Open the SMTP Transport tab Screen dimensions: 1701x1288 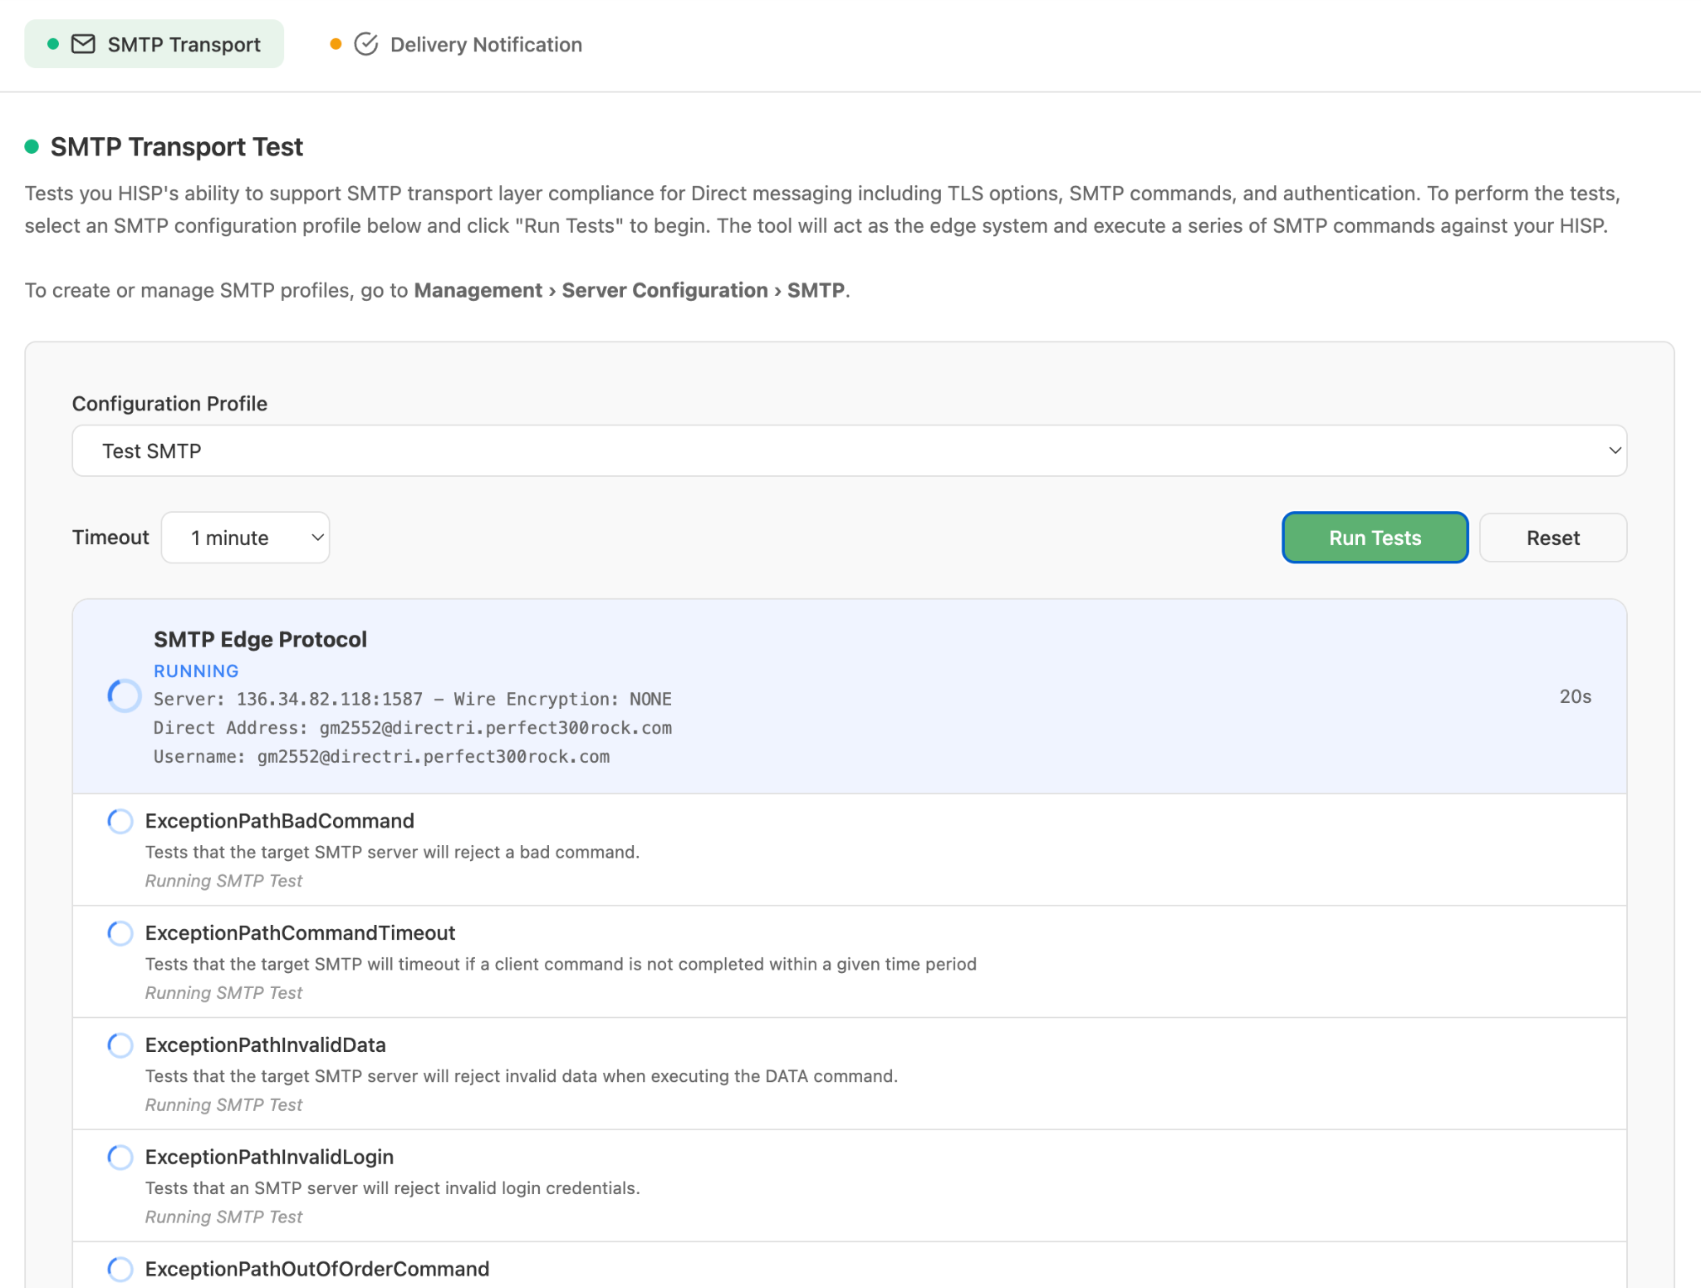(154, 44)
